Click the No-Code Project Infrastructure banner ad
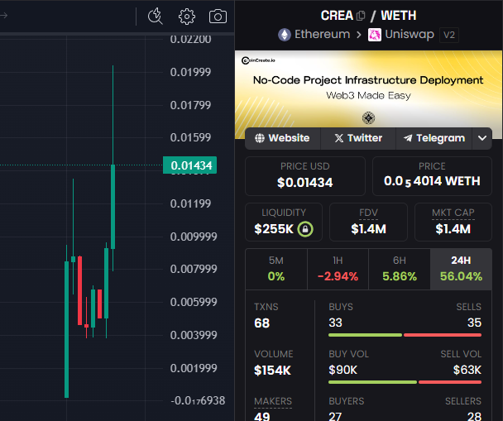 368,89
